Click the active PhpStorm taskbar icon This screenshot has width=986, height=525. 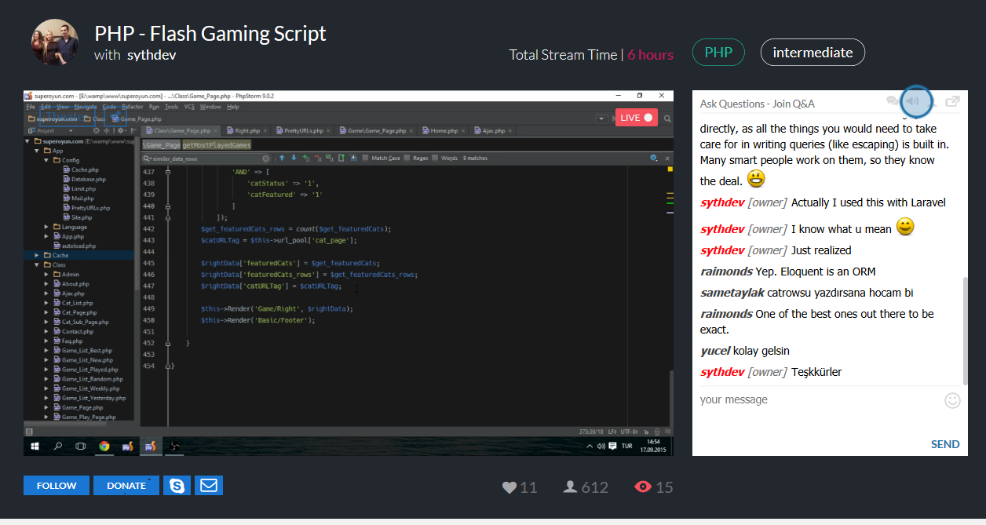(151, 446)
